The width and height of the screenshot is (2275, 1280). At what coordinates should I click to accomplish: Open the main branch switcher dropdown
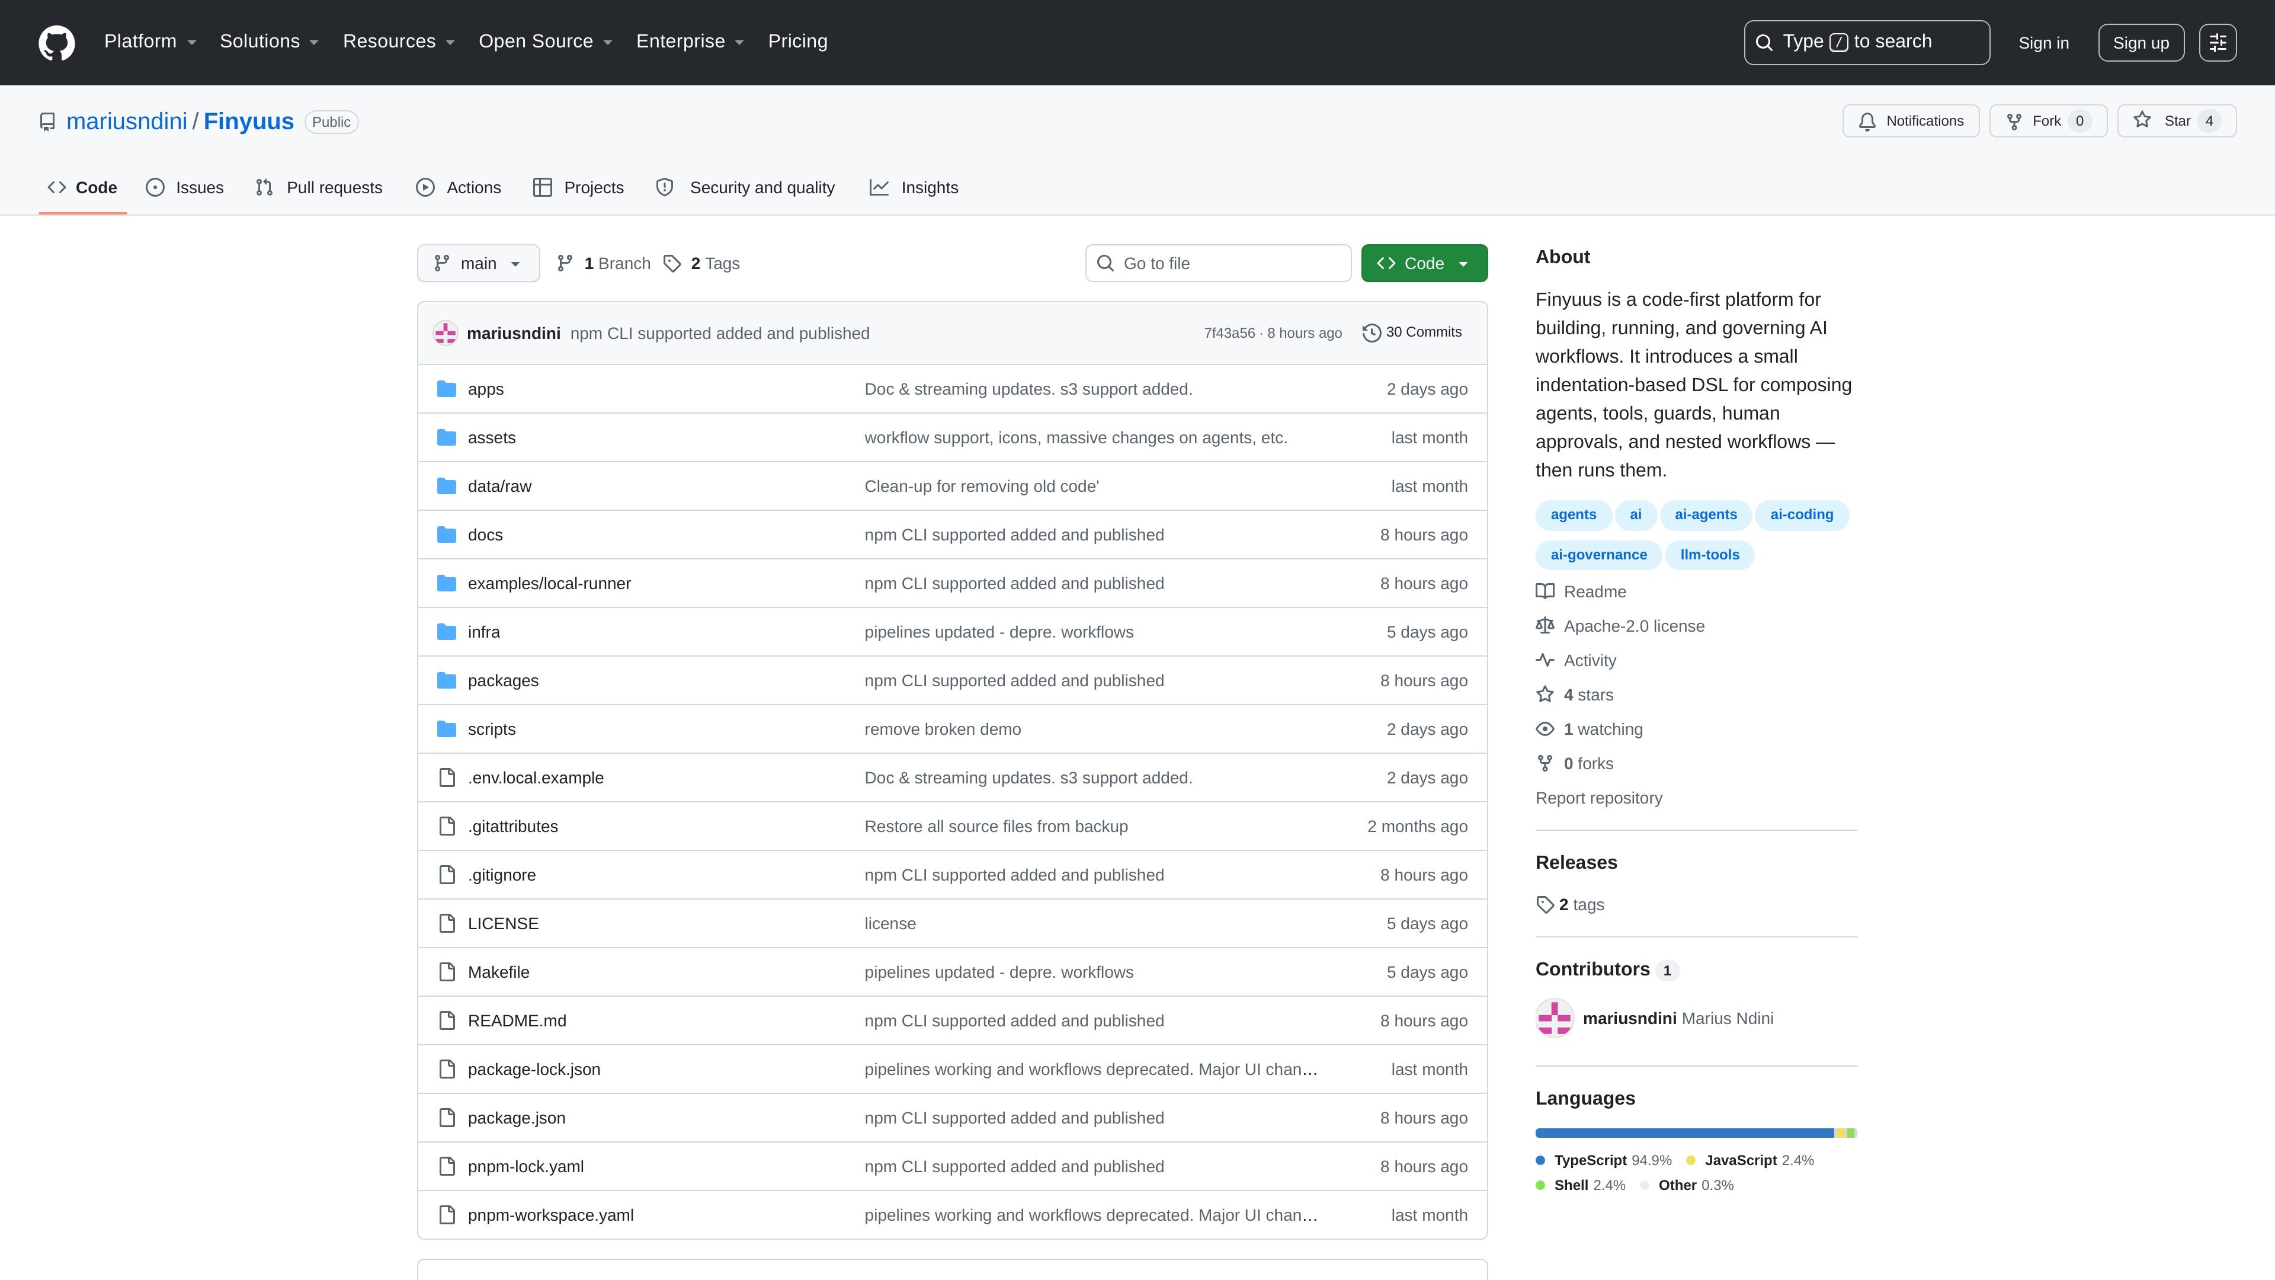[x=478, y=263]
